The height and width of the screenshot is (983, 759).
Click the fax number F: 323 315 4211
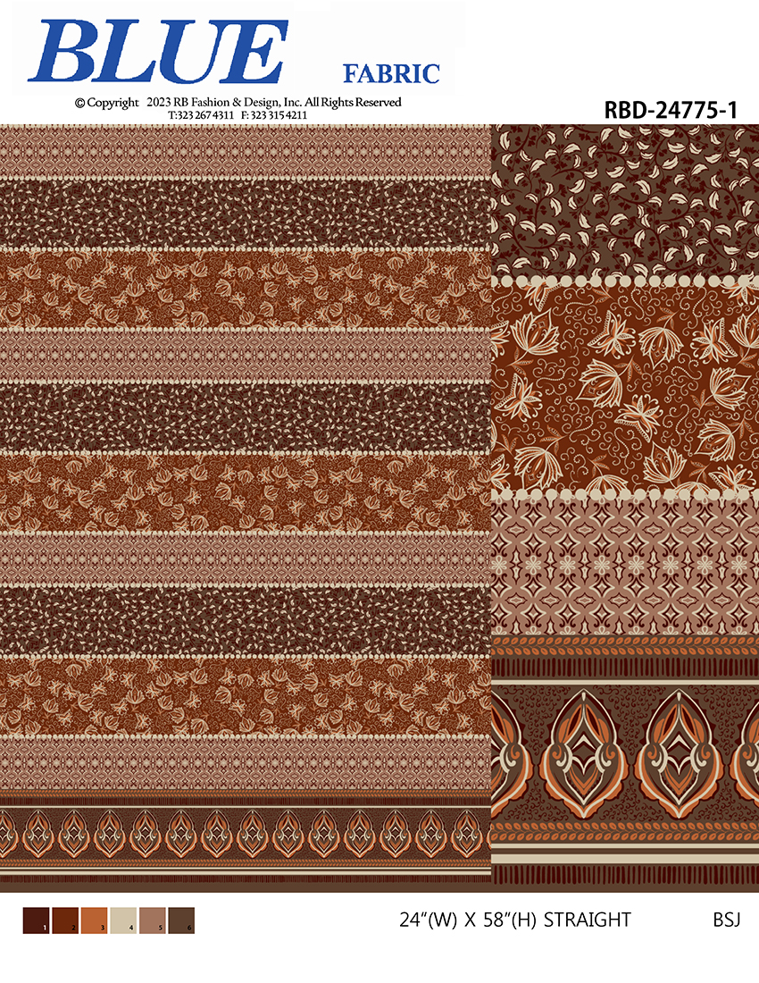click(x=273, y=115)
